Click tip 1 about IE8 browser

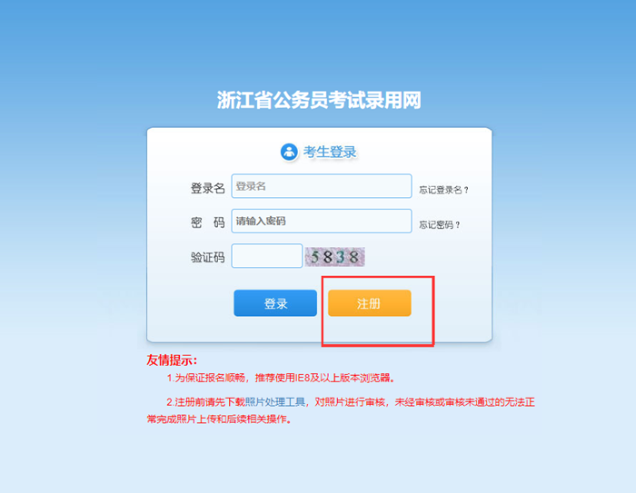(281, 378)
